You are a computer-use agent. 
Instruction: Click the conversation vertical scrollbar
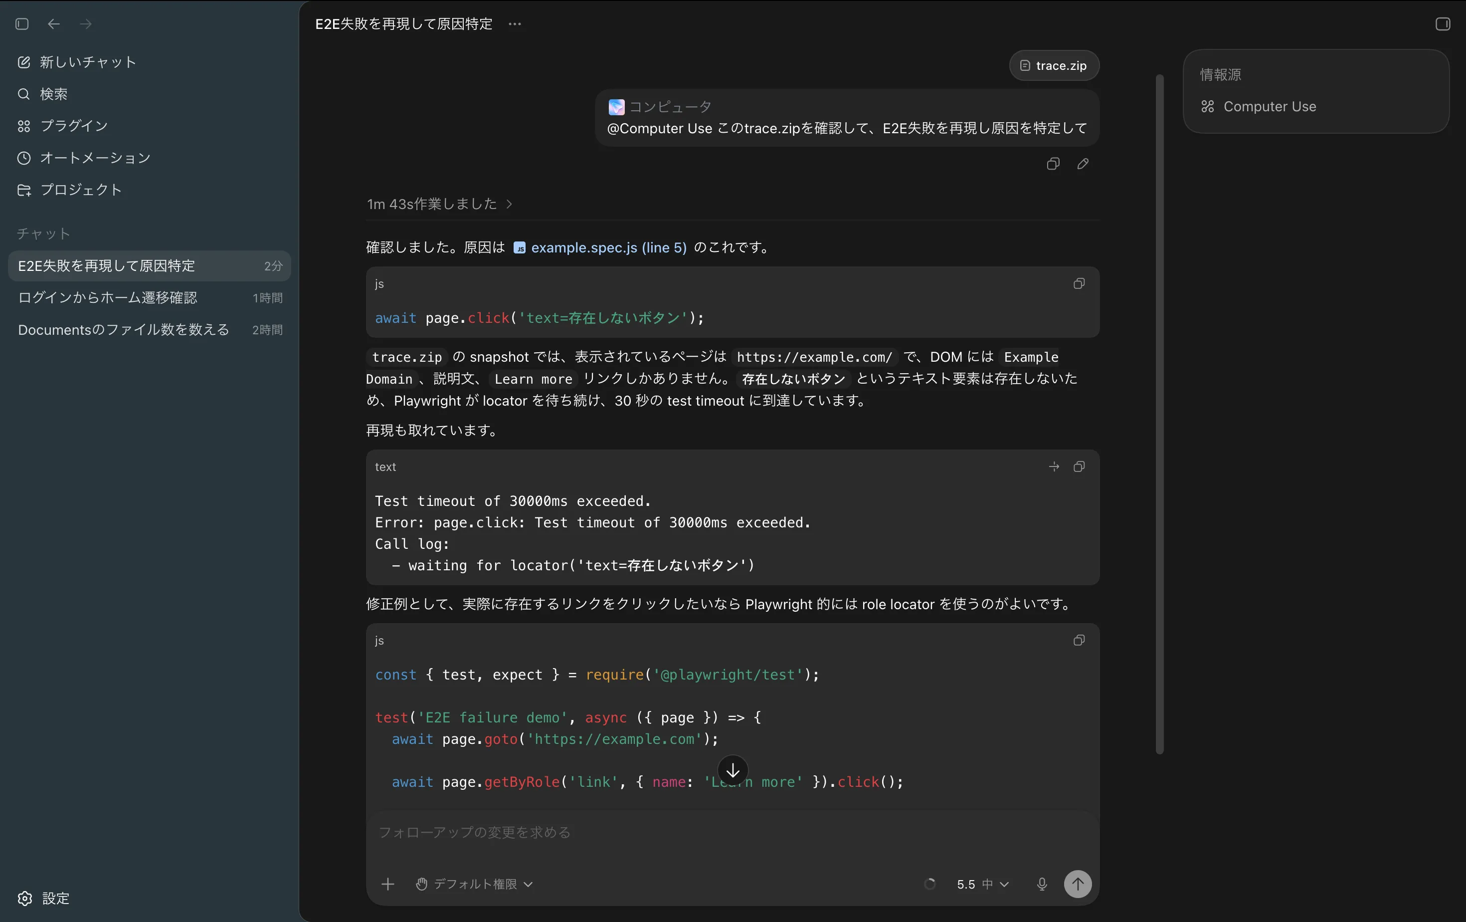coord(1159,414)
